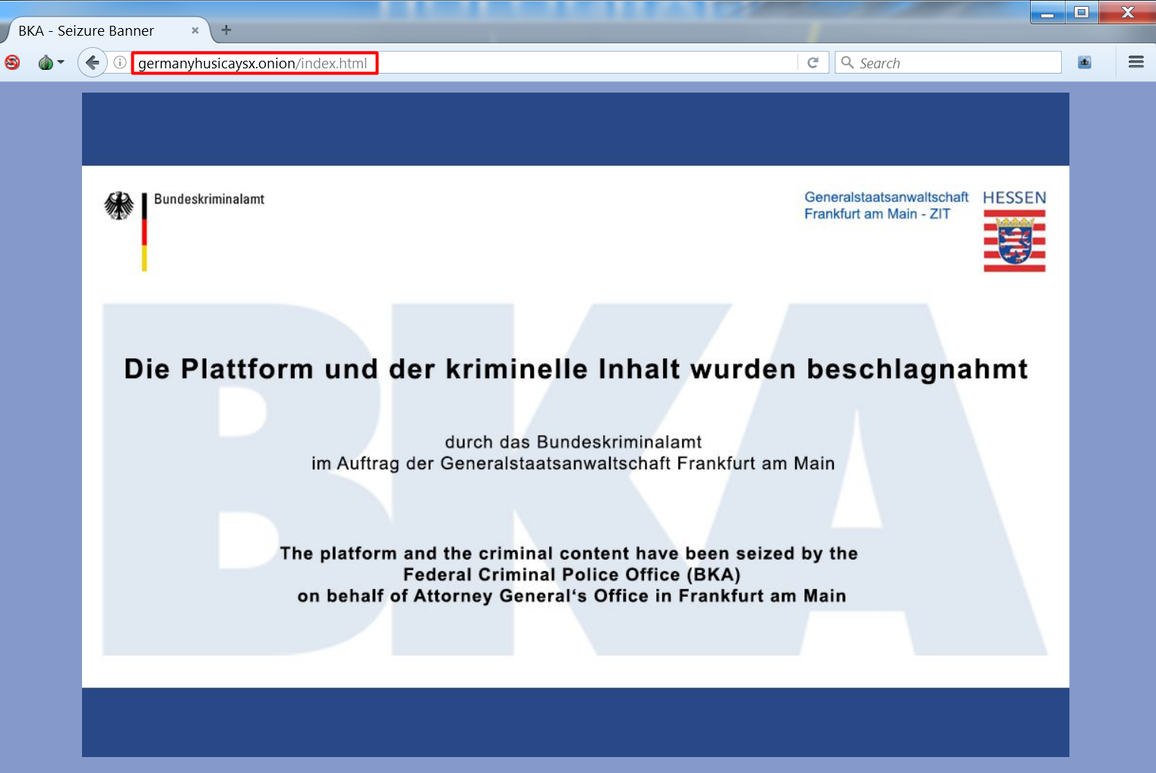The image size is (1156, 773).
Task: Close the BKA - Seizure Banner tab
Action: [x=195, y=30]
